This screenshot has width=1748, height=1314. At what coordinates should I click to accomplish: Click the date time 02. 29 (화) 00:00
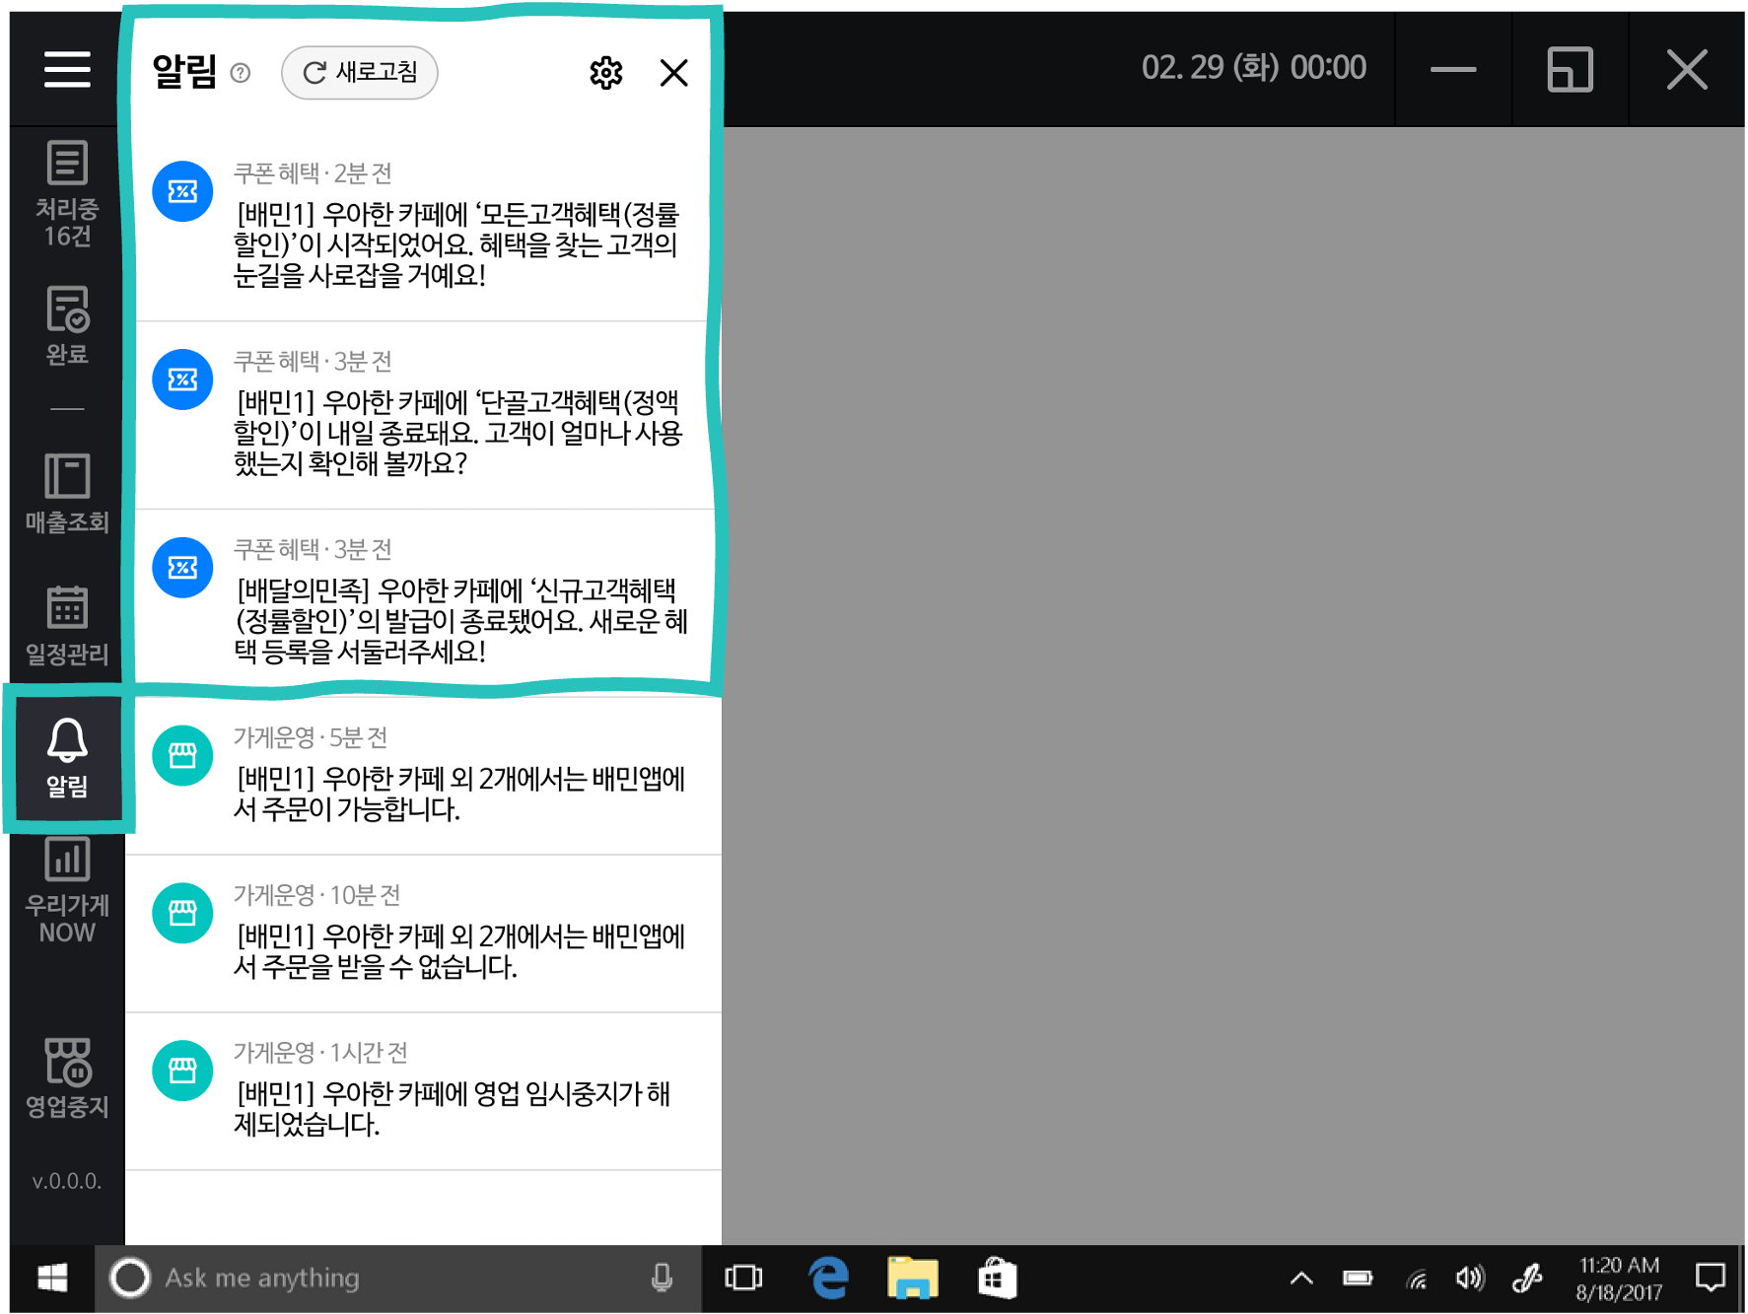[x=1253, y=68]
